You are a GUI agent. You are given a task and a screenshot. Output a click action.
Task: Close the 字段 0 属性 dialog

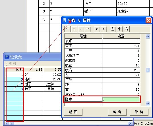pos(148,21)
